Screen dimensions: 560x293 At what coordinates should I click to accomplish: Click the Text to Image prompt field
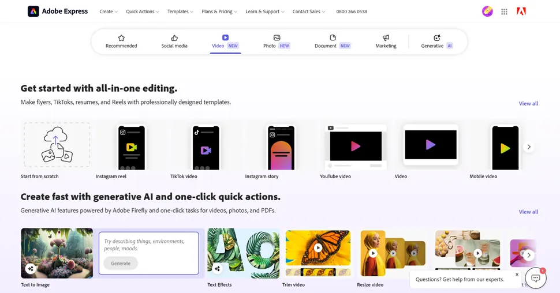point(149,245)
